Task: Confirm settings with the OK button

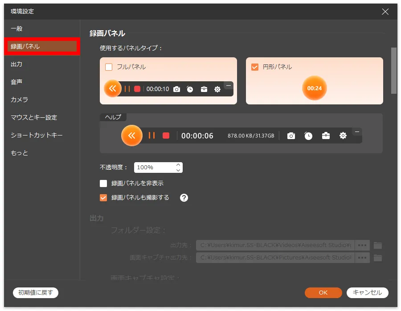Action: pyautogui.click(x=323, y=292)
